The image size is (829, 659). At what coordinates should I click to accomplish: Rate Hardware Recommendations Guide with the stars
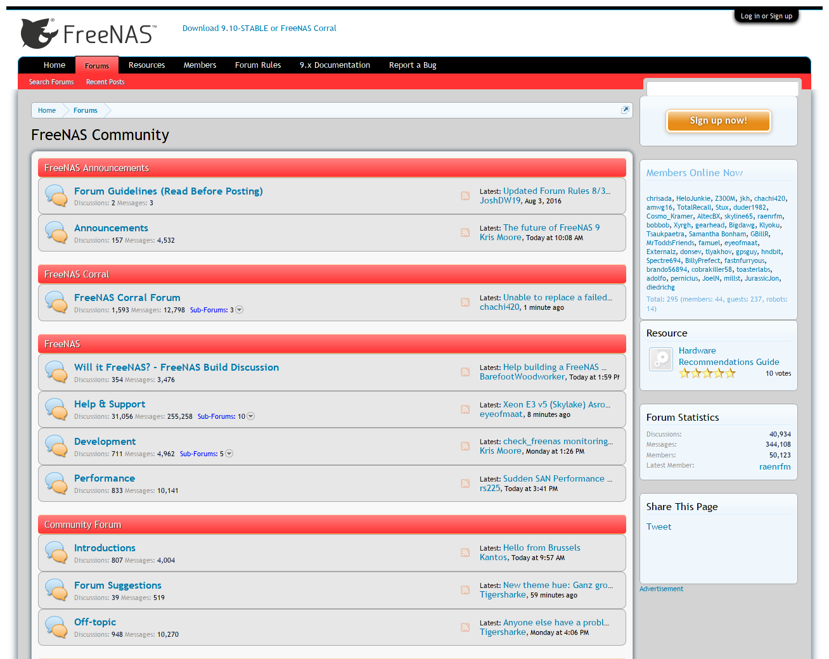pyautogui.click(x=707, y=373)
